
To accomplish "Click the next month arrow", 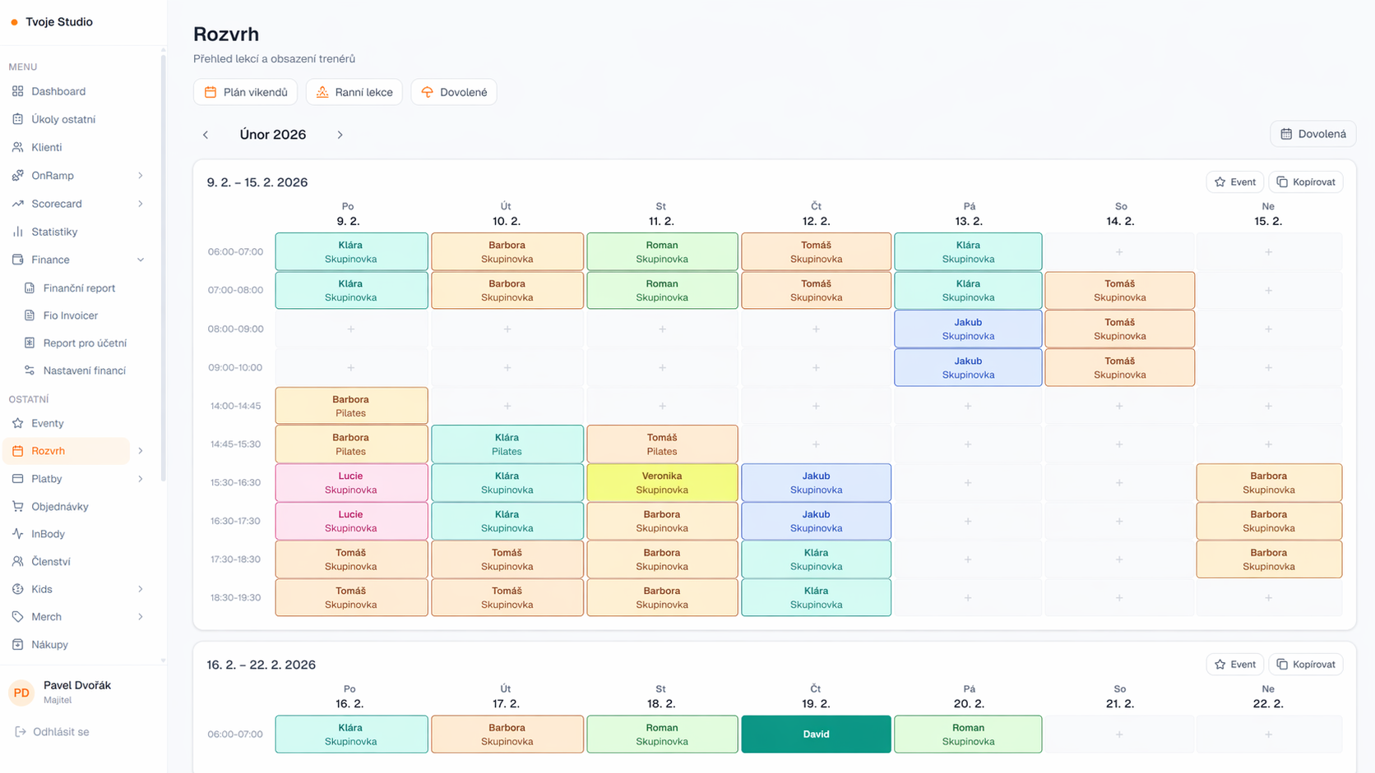I will click(x=340, y=134).
